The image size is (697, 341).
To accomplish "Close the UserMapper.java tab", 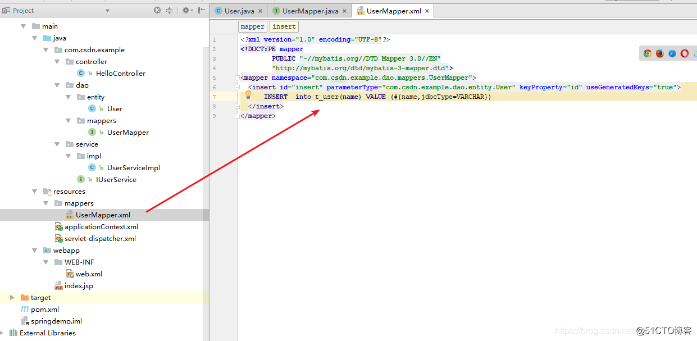I will [345, 11].
